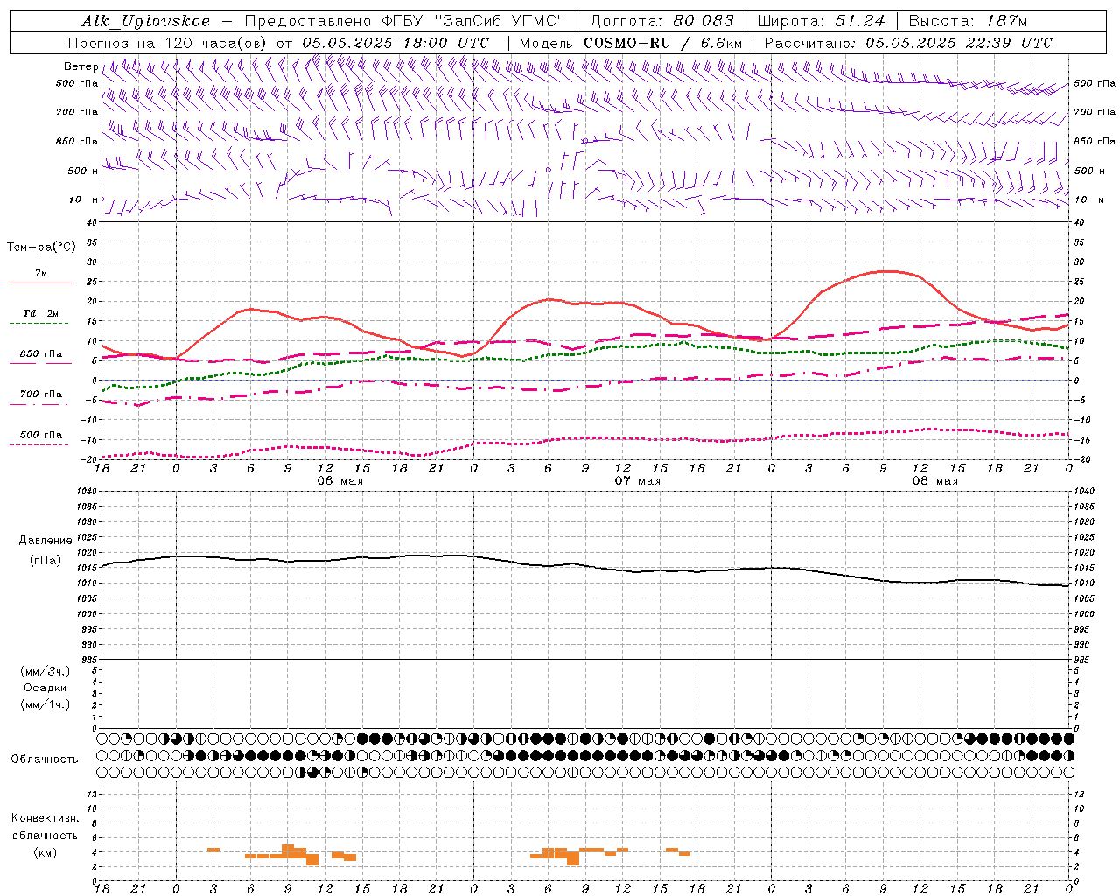Click the dash-dot 700 гПа temperature legend line
Image resolution: width=1120 pixels, height=896 pixels.
[38, 404]
